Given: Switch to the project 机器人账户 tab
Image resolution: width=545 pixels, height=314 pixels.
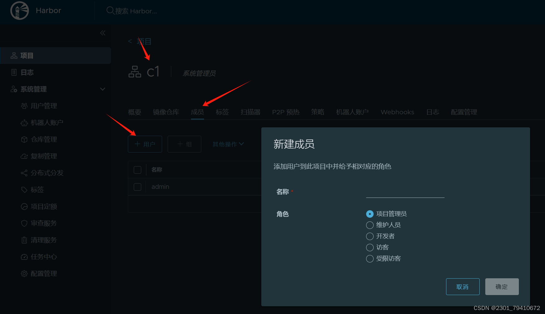Looking at the screenshot, I should pos(352,112).
